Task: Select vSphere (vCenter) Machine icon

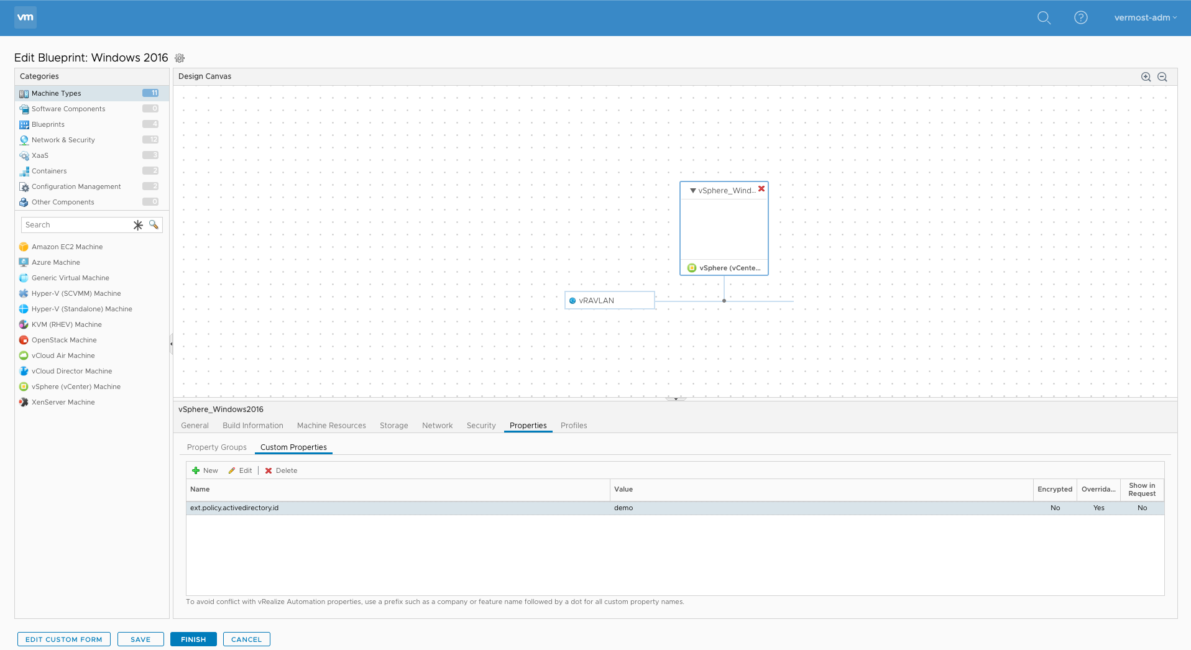Action: pos(24,387)
